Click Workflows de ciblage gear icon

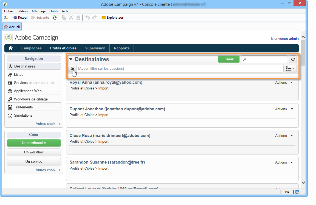tap(10, 99)
